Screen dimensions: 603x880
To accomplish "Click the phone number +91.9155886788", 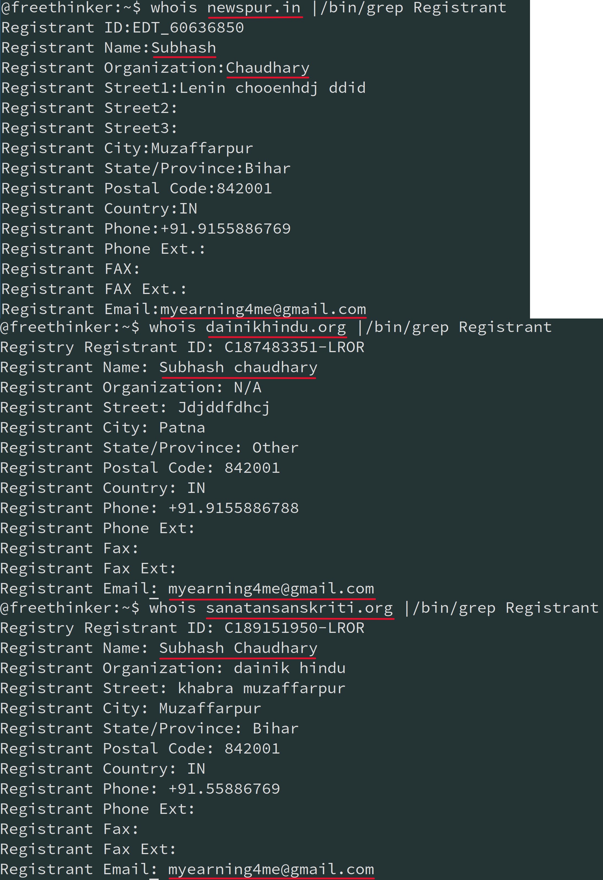I will [x=234, y=508].
